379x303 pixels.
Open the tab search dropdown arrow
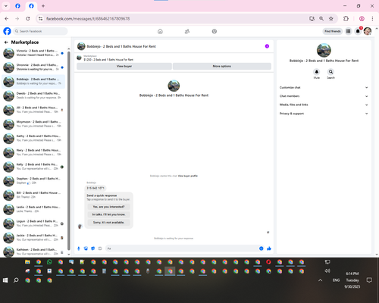tap(6, 6)
